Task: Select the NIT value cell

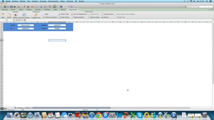Action: (x=26, y=29)
